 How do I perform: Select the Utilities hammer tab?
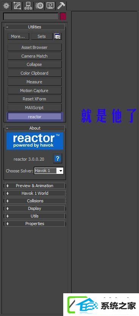(61, 5)
